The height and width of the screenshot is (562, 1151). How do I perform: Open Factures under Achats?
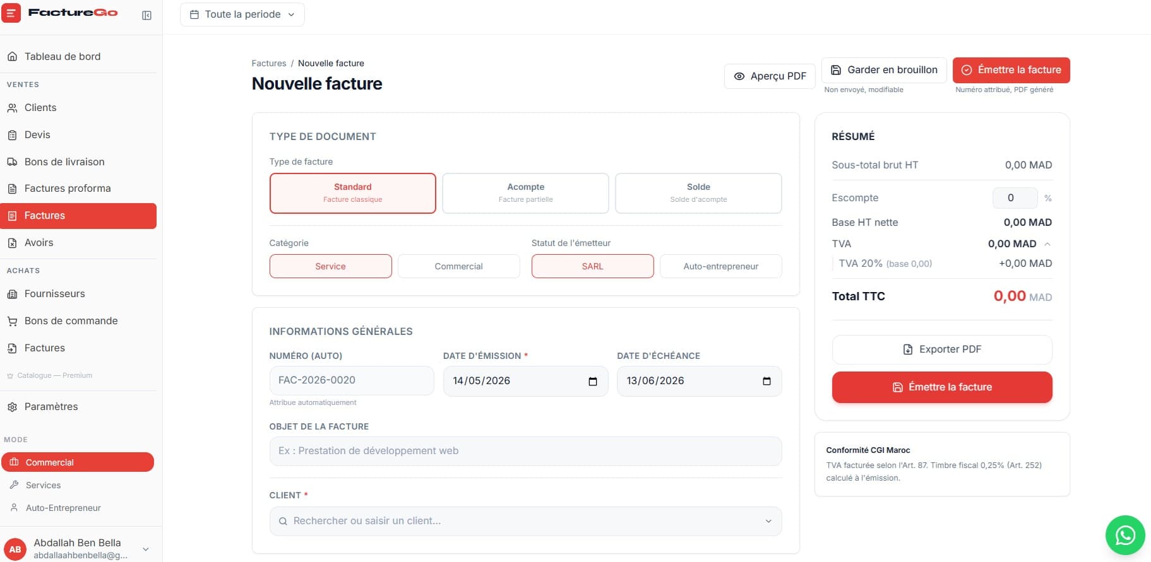(78, 348)
